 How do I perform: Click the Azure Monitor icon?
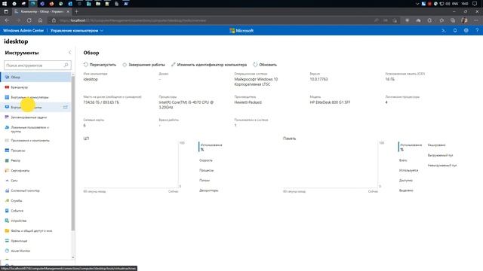[x=7, y=251]
